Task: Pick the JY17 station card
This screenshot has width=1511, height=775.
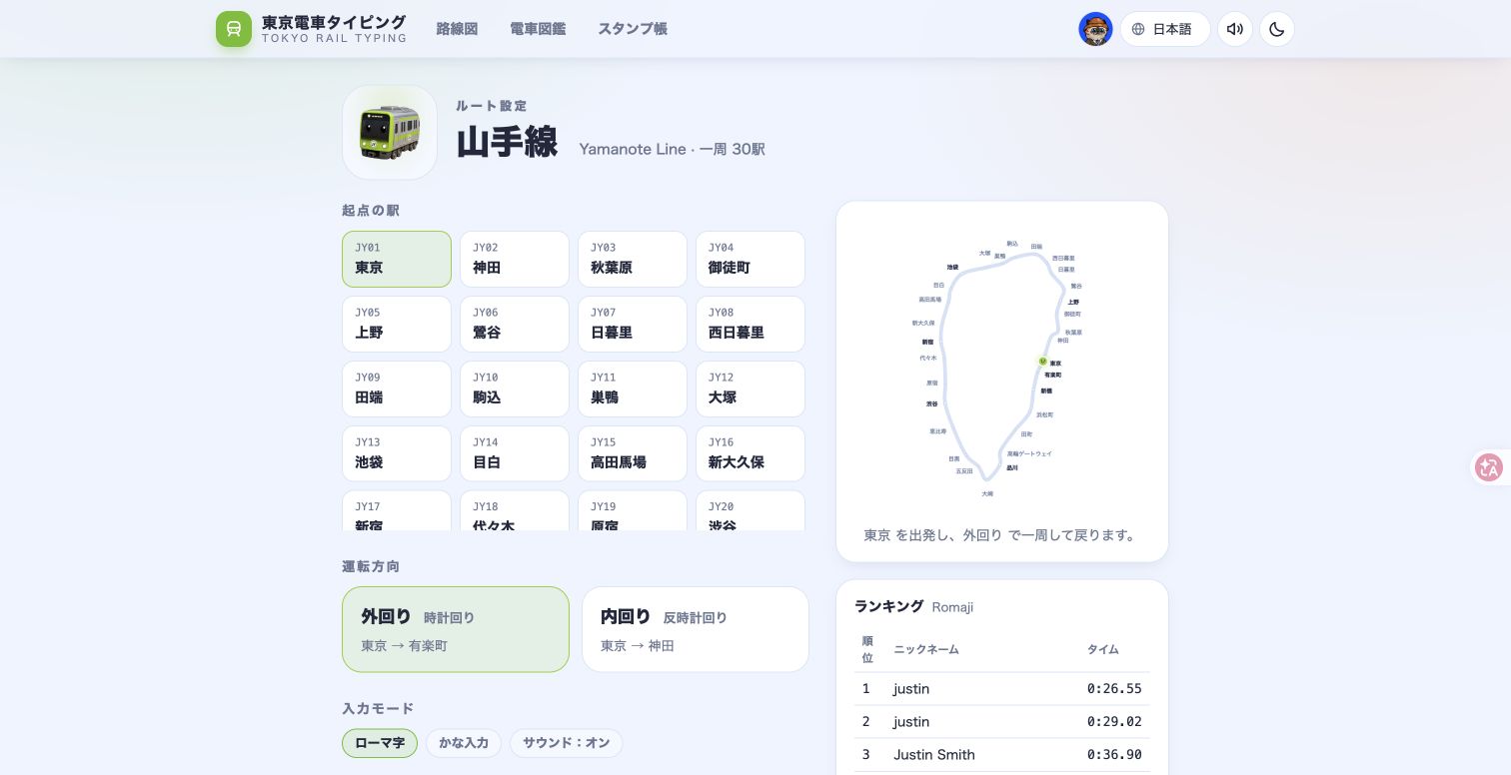Action: [x=397, y=510]
